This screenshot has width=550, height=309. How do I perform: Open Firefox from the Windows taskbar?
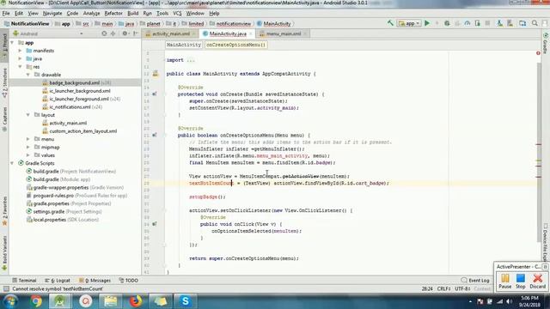136,301
